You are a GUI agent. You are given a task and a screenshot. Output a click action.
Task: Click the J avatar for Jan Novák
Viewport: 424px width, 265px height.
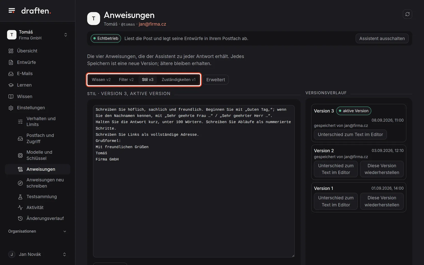click(12, 254)
